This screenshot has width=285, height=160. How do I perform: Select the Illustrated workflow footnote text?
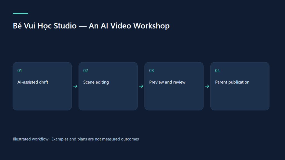(76, 139)
